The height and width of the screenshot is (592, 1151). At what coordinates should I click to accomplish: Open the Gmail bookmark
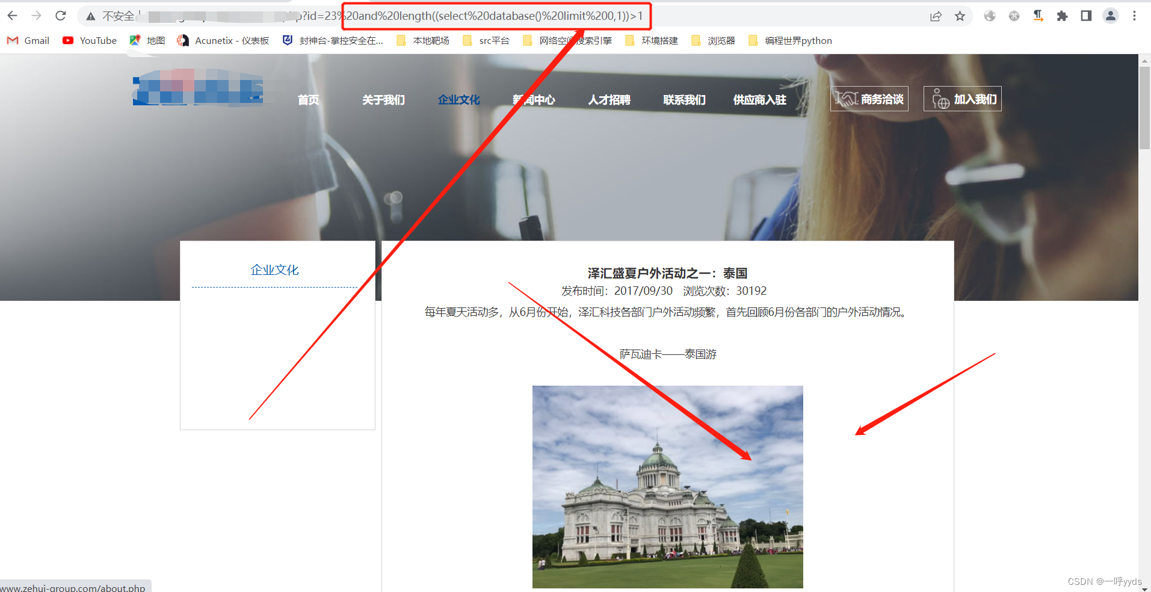click(28, 40)
